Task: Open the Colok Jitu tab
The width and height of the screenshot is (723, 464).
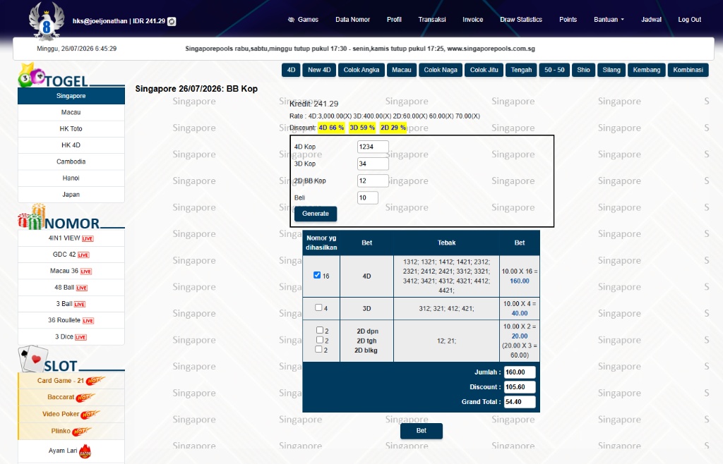Action: pos(484,70)
